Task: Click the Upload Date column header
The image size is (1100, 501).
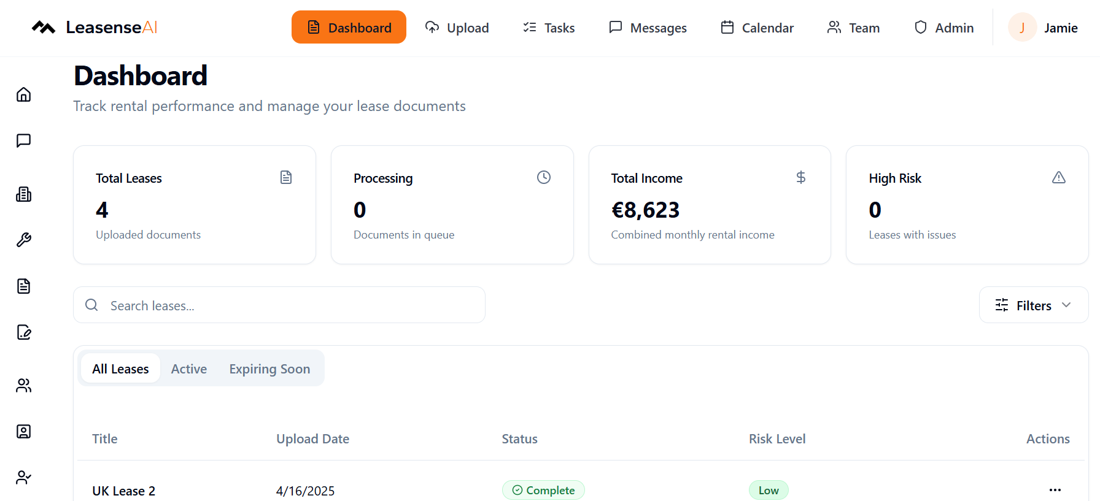Action: [312, 438]
